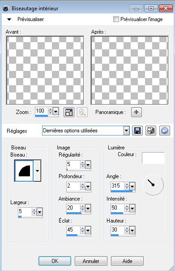
Task: Open the Réglages presets dropdown
Action: 126,131
